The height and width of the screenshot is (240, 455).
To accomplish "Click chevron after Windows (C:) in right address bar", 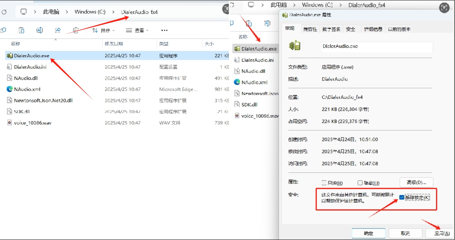I will pos(341,5).
